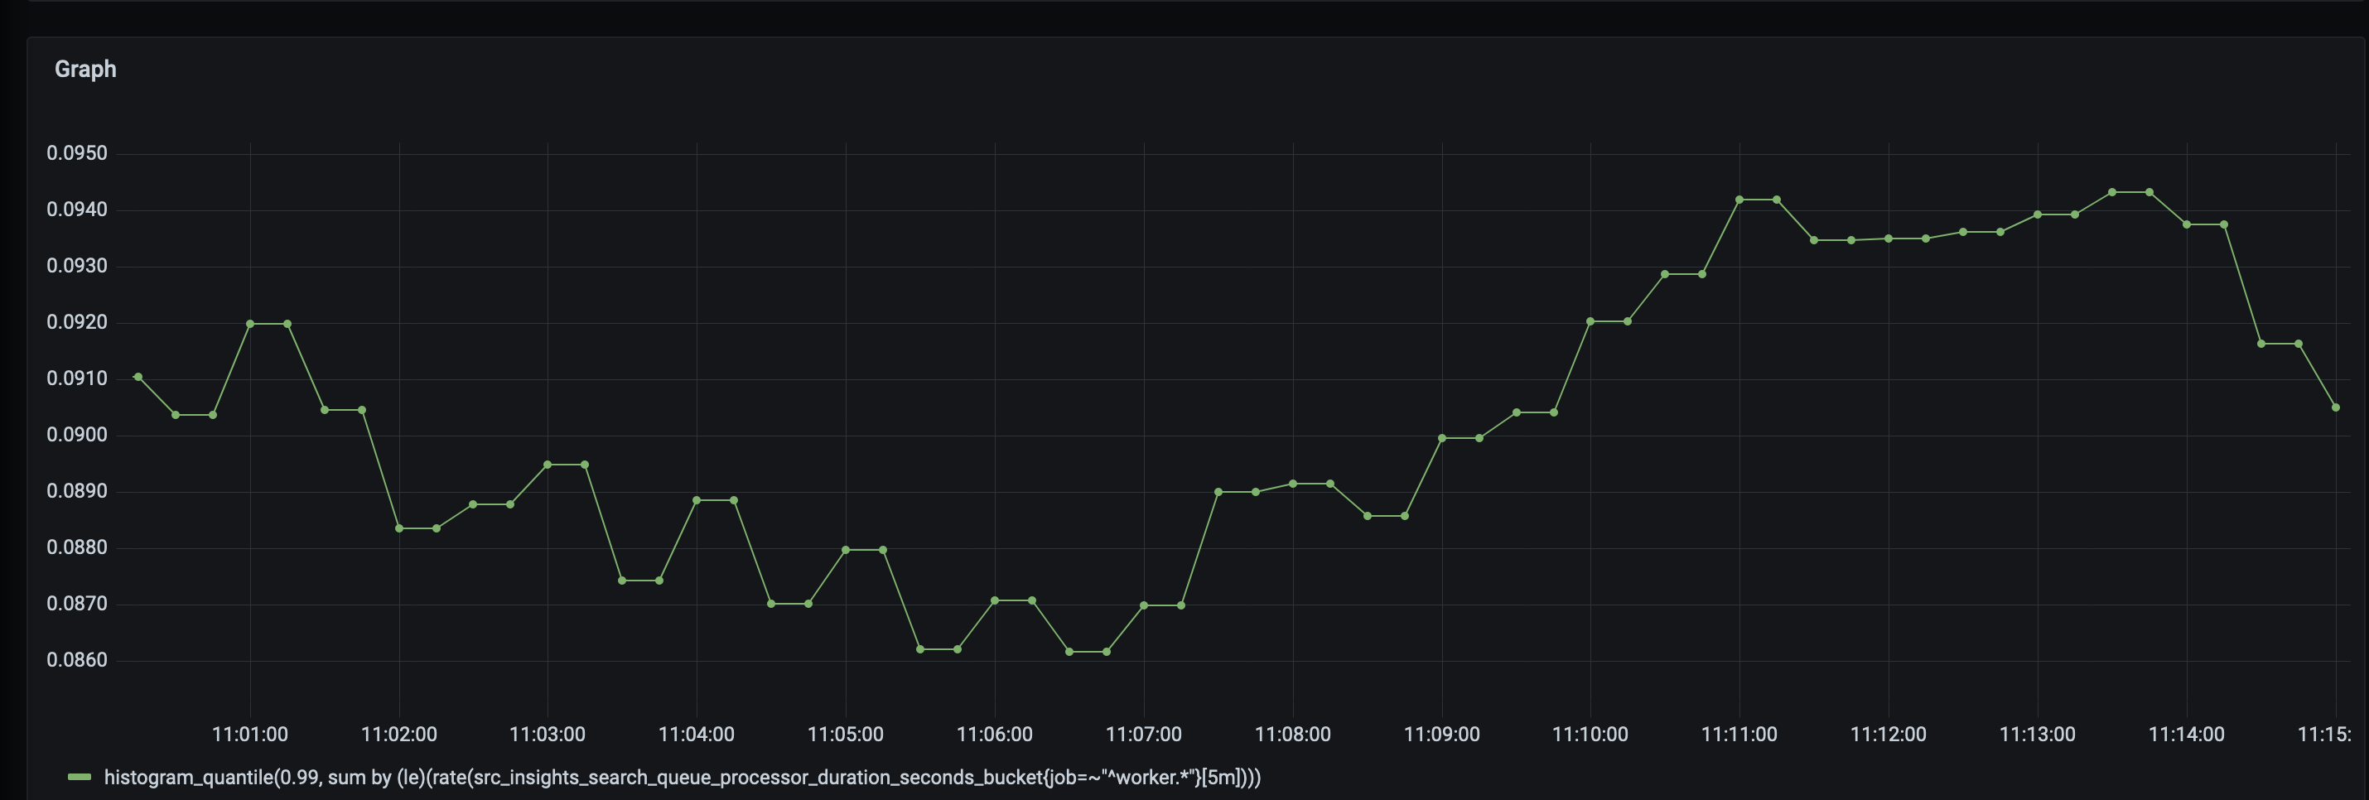Screen dimensions: 2369x800
Task: Select the last data point on the line
Action: pyautogui.click(x=2336, y=407)
